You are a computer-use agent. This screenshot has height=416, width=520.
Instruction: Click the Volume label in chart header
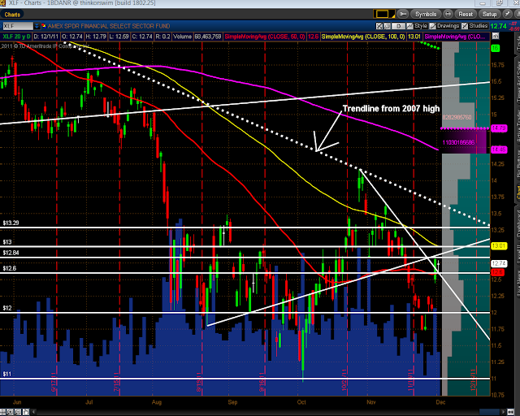click(x=182, y=37)
